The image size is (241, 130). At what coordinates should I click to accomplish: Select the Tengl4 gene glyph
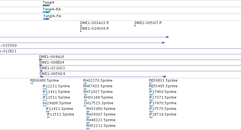[46, 5]
